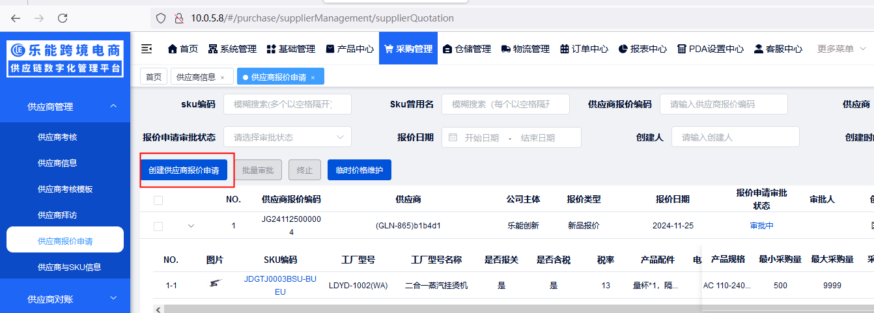Close the 供应商报价申请 tab

click(313, 77)
